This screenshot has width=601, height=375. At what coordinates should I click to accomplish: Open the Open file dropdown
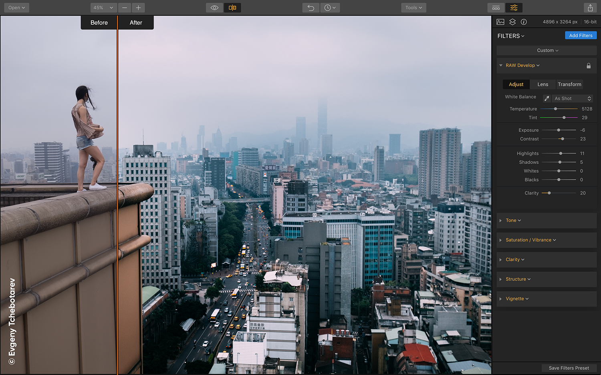(17, 8)
